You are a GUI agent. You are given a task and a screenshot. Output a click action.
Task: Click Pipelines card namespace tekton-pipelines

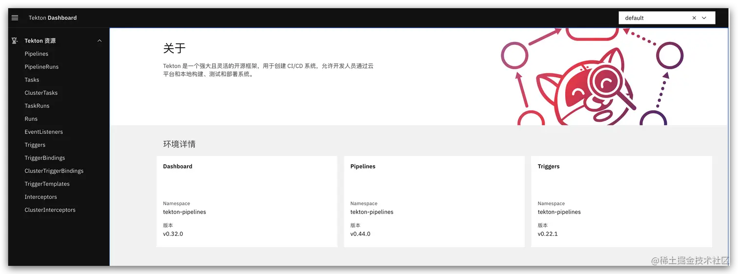click(x=372, y=212)
